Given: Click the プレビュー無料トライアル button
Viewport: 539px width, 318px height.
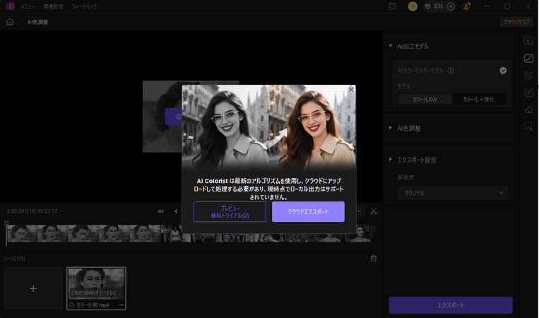Looking at the screenshot, I should (230, 211).
